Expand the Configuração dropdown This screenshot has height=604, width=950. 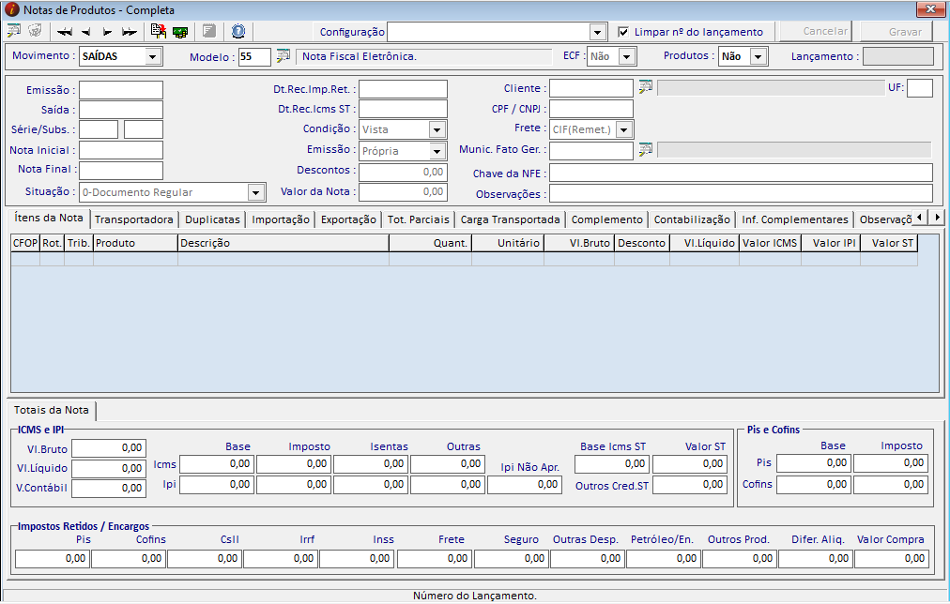(x=597, y=32)
